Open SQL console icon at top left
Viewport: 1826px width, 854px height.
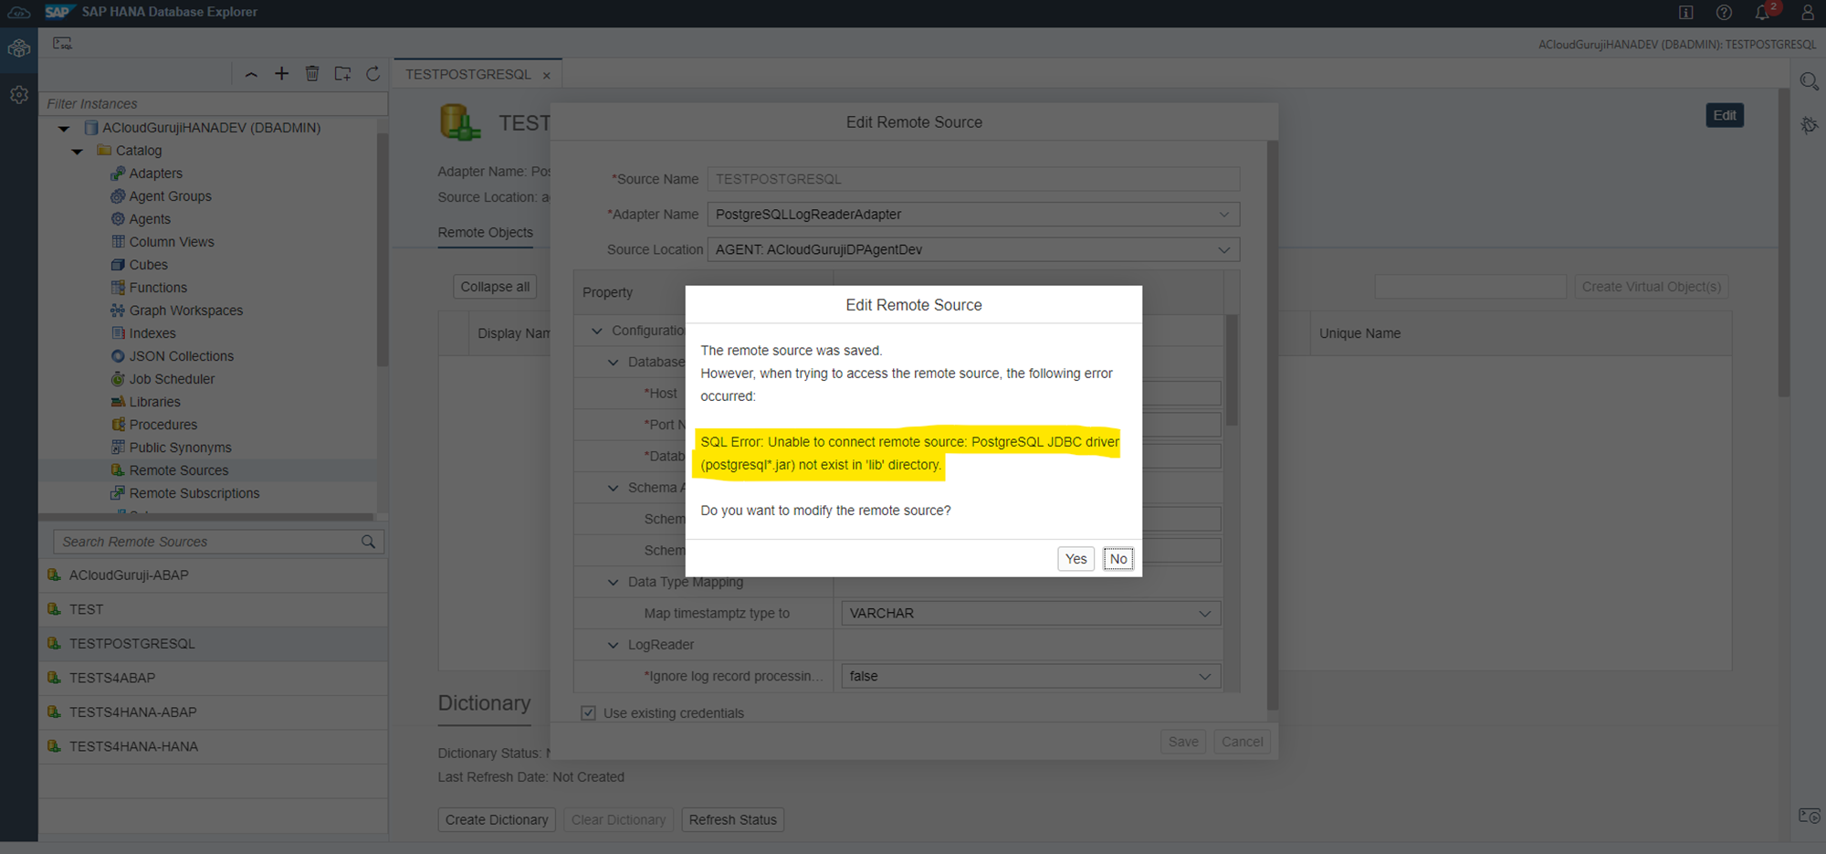[62, 44]
